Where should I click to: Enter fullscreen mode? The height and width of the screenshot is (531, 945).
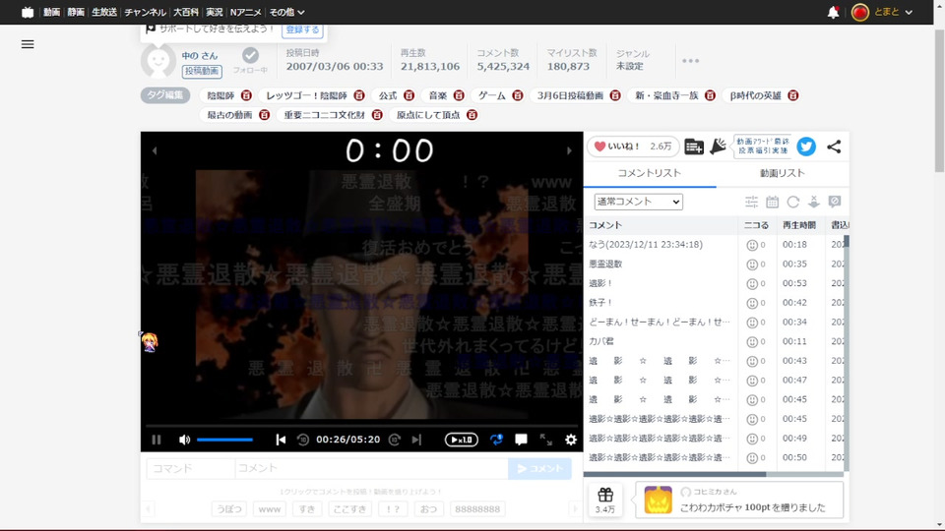[546, 441]
